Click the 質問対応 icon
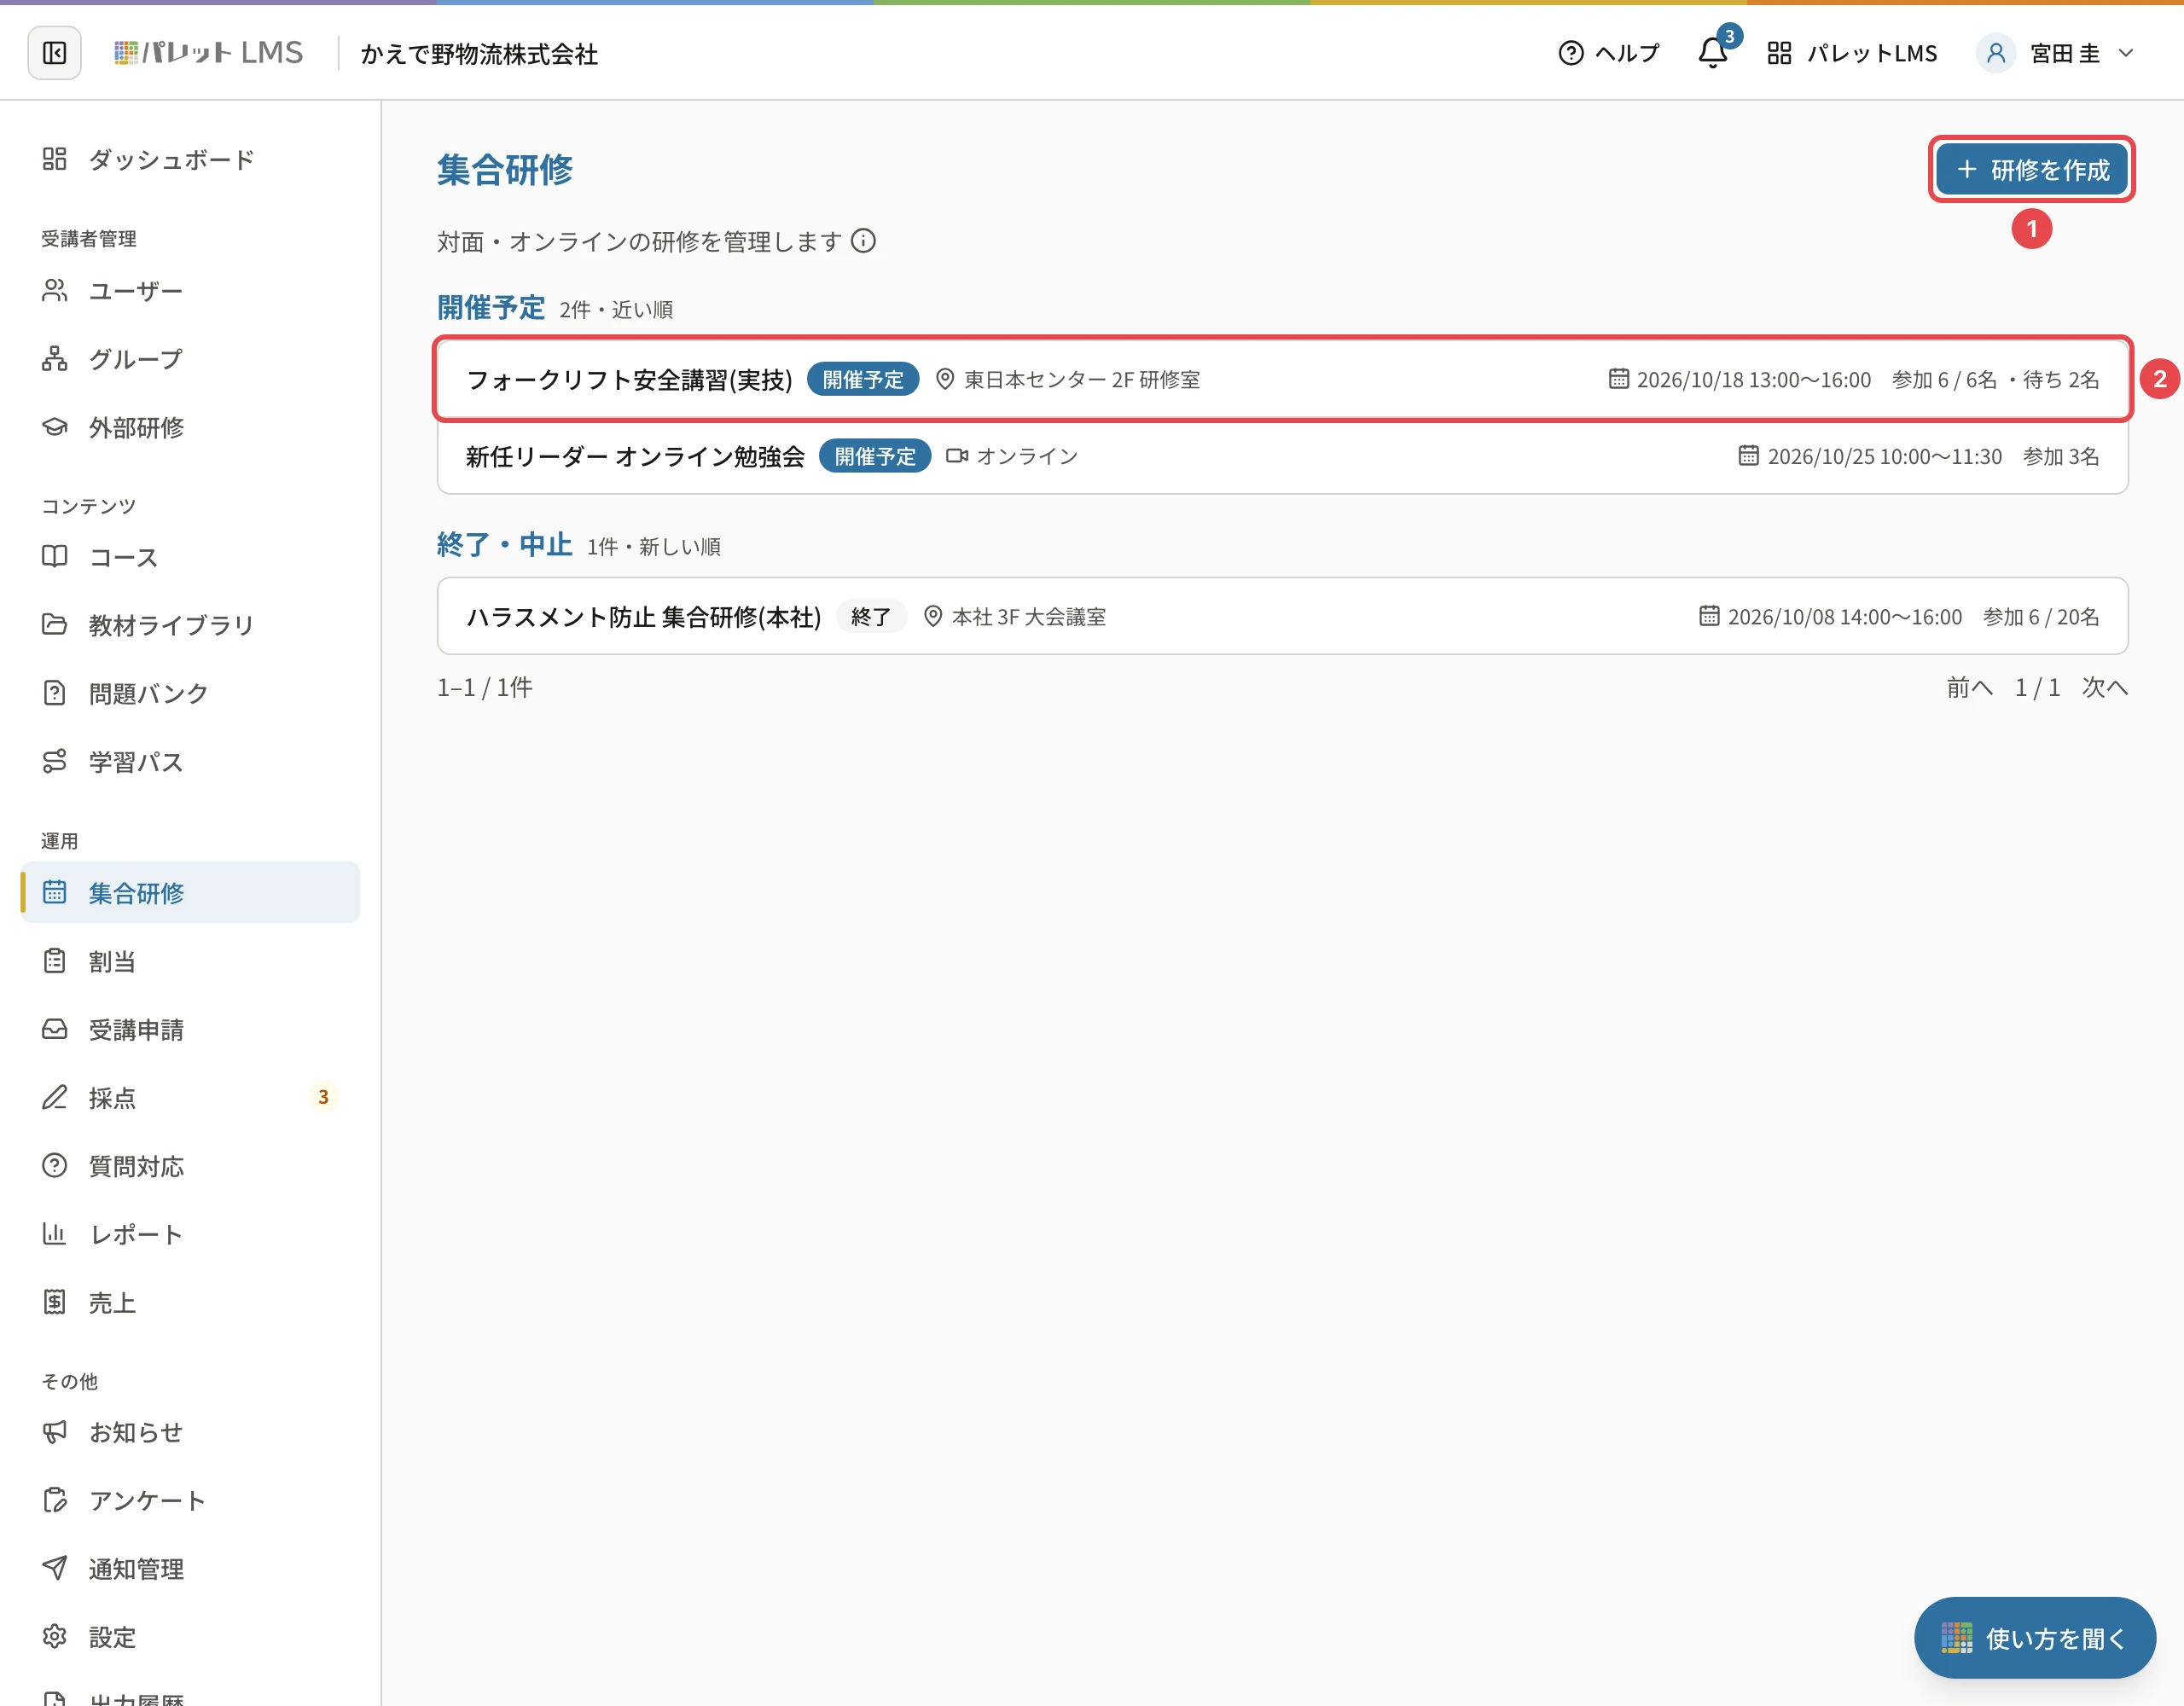Image resolution: width=2184 pixels, height=1706 pixels. [55, 1165]
